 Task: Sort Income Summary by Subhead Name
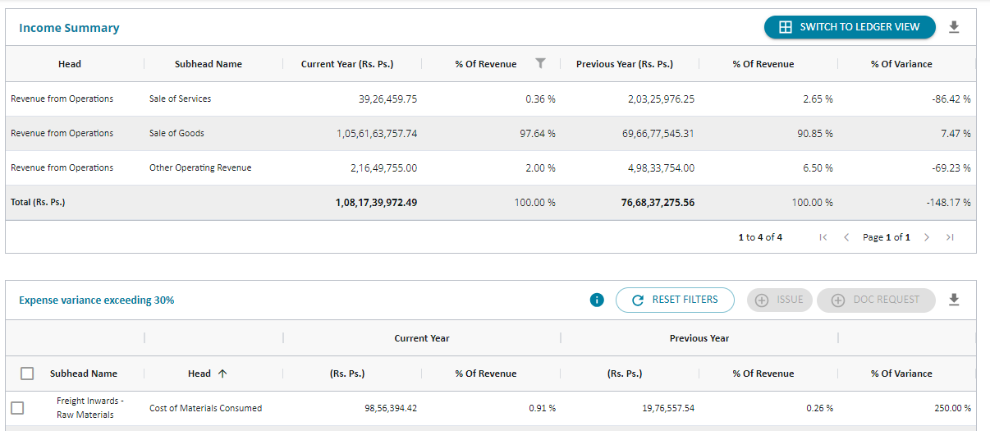click(208, 64)
